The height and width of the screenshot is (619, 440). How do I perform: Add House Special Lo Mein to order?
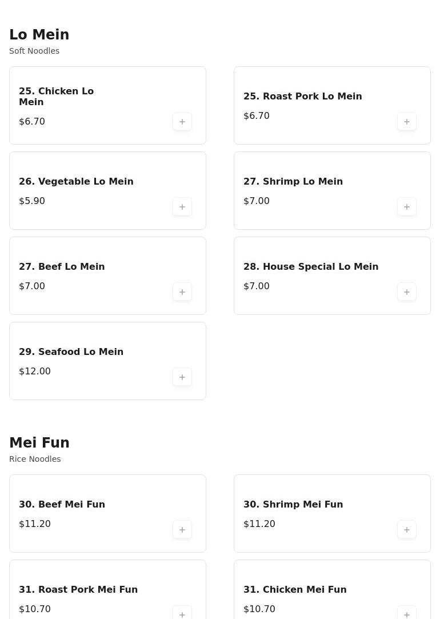(x=406, y=292)
